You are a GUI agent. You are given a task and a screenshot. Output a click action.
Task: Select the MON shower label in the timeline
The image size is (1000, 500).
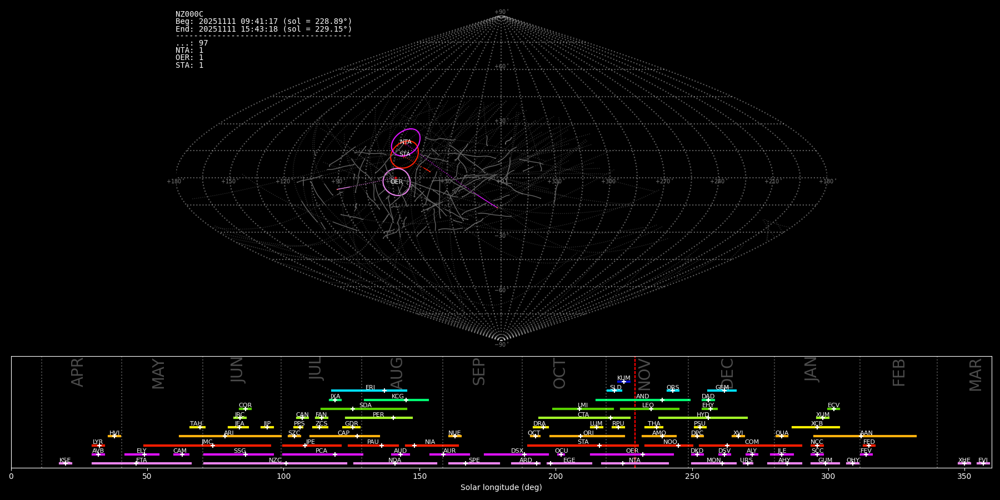[x=713, y=461]
